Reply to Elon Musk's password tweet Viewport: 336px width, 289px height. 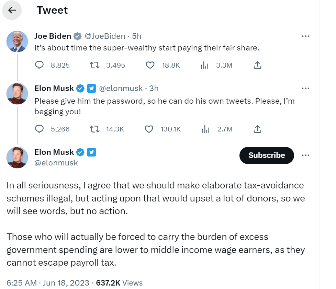(40, 129)
